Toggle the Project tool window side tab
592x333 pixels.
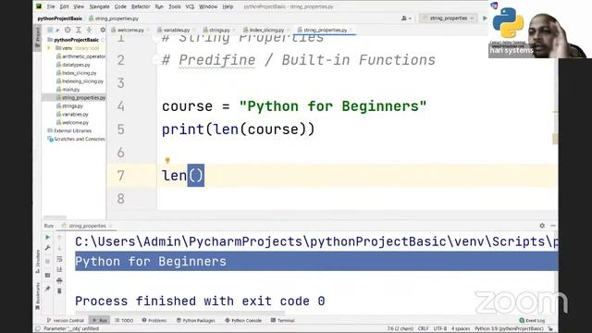click(x=37, y=37)
